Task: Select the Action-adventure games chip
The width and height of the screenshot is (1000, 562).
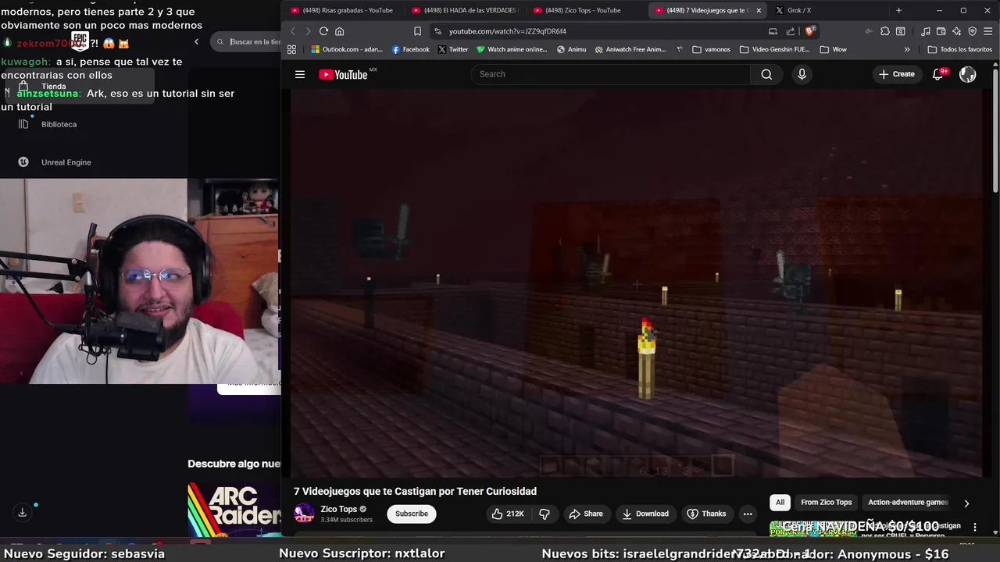Action: coord(908,503)
